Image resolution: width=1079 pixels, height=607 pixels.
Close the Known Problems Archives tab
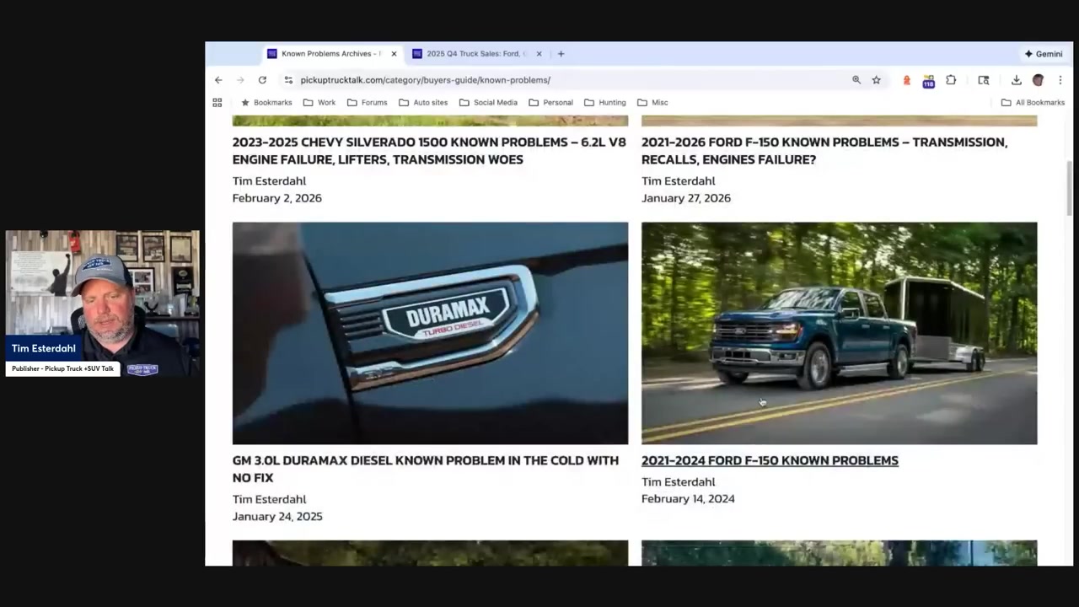click(x=394, y=54)
